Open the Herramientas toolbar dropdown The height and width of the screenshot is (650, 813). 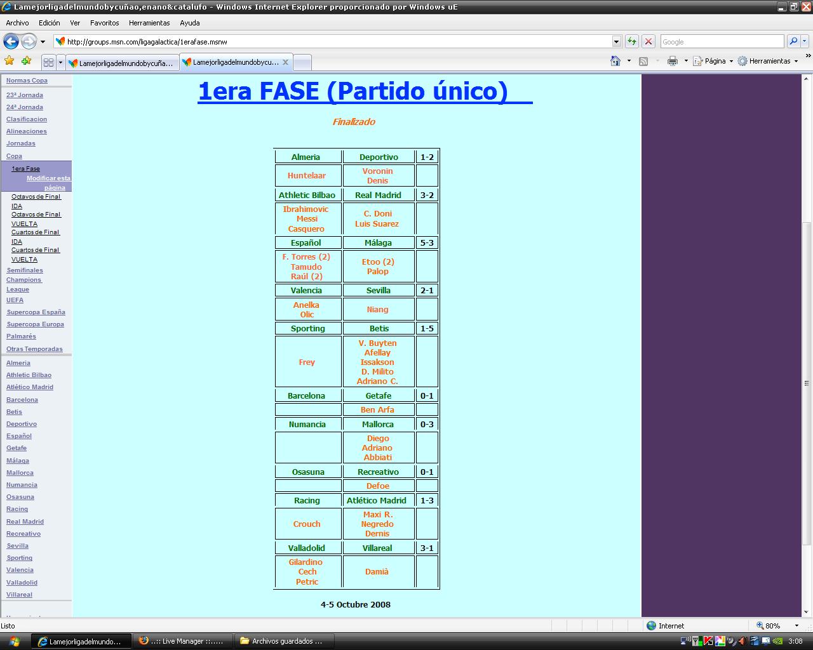pyautogui.click(x=768, y=61)
